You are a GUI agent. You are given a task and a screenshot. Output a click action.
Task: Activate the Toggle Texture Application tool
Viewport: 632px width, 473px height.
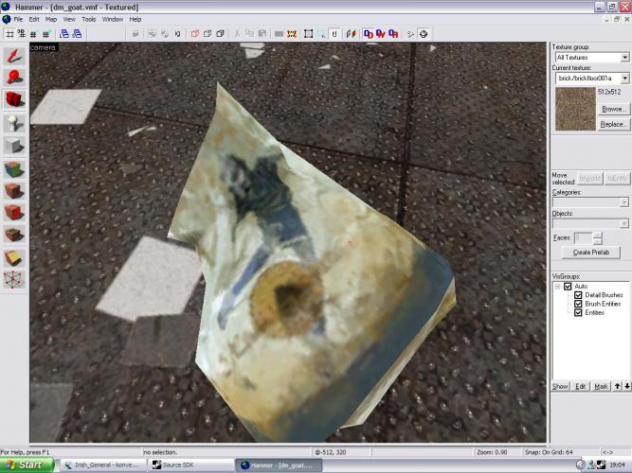14,169
